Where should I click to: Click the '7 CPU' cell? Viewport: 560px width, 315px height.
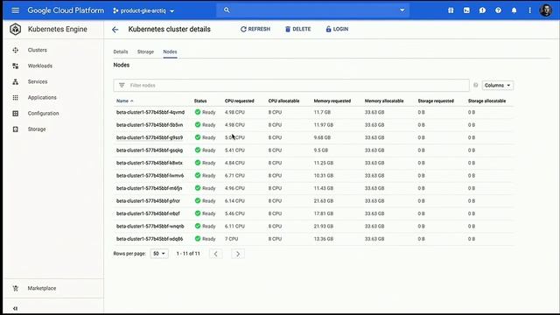point(231,239)
